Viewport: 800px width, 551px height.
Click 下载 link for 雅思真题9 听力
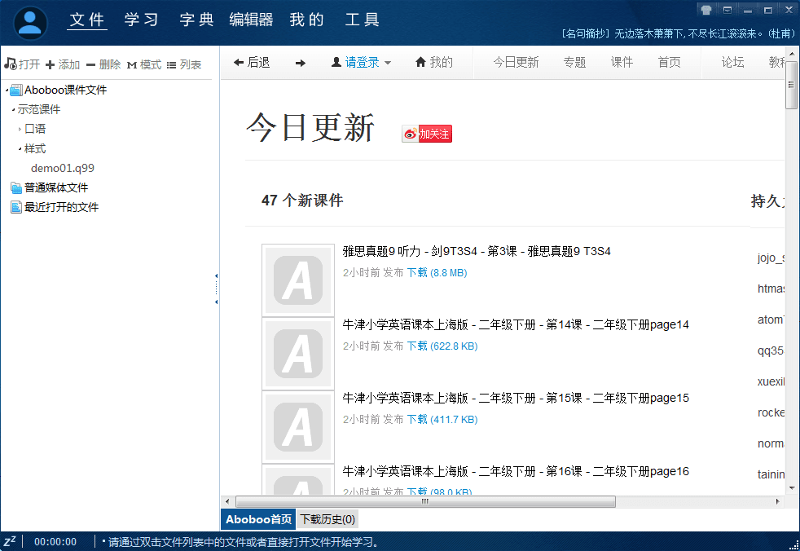[417, 273]
